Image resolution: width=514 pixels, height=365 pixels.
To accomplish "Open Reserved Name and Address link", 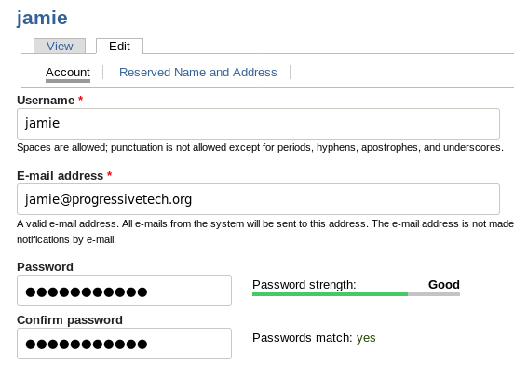I will point(198,73).
